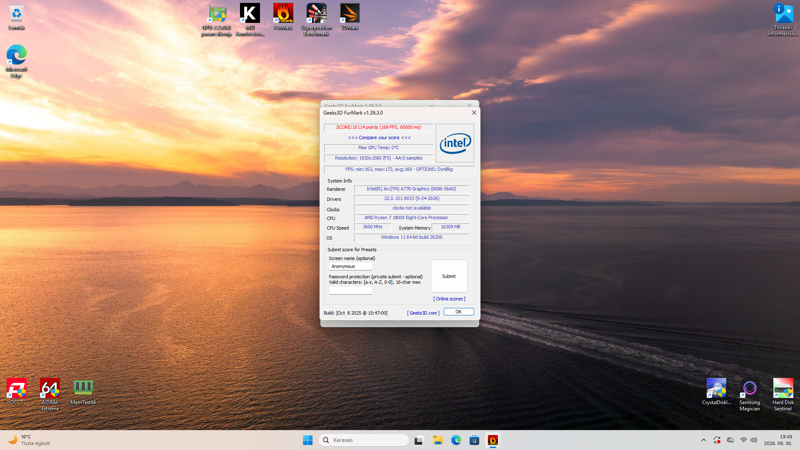
Task: Launch Hard Disk Sentinel shortcut
Action: click(783, 395)
